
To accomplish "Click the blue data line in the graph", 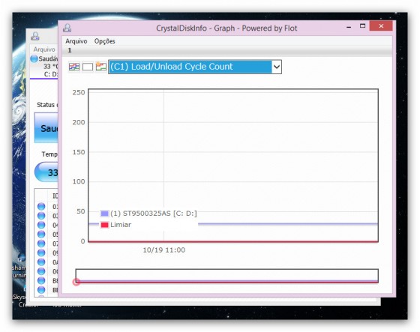I will click(288, 224).
